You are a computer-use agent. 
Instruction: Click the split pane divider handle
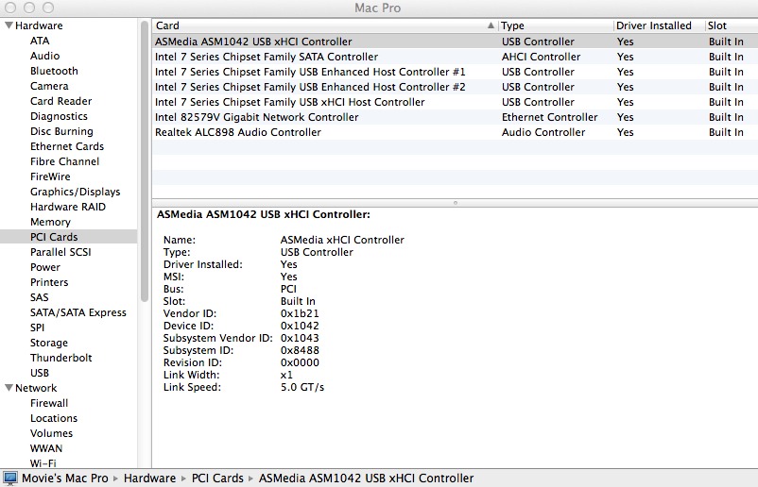click(x=455, y=203)
